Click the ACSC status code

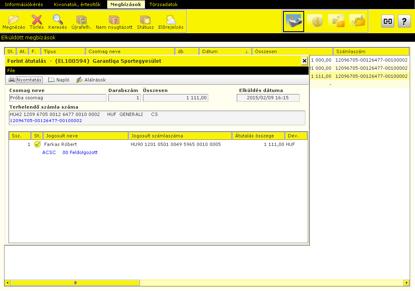[49, 152]
